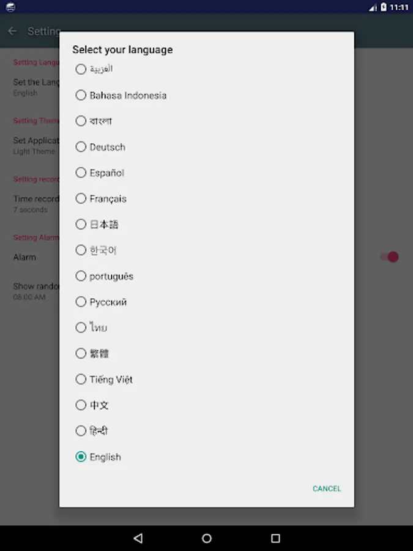The width and height of the screenshot is (413, 551).
Task: Select Español as the language
Action: (x=81, y=173)
